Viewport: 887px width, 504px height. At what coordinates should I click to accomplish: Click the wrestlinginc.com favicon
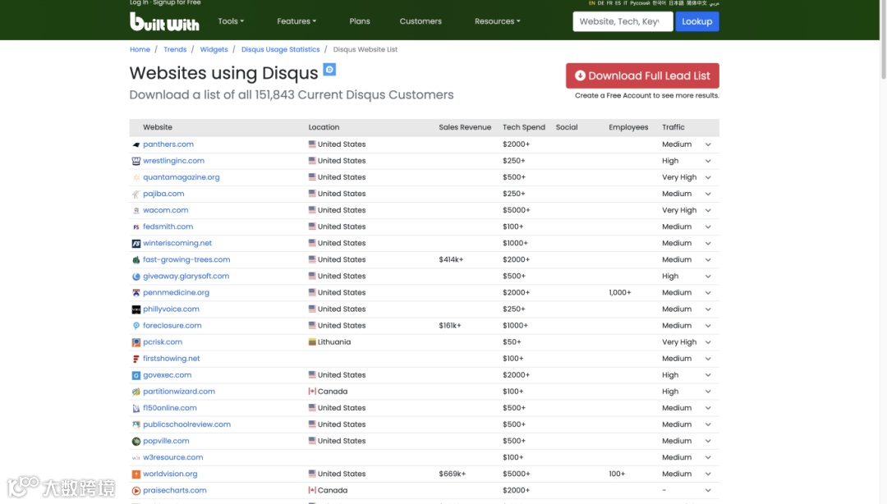pyautogui.click(x=136, y=161)
